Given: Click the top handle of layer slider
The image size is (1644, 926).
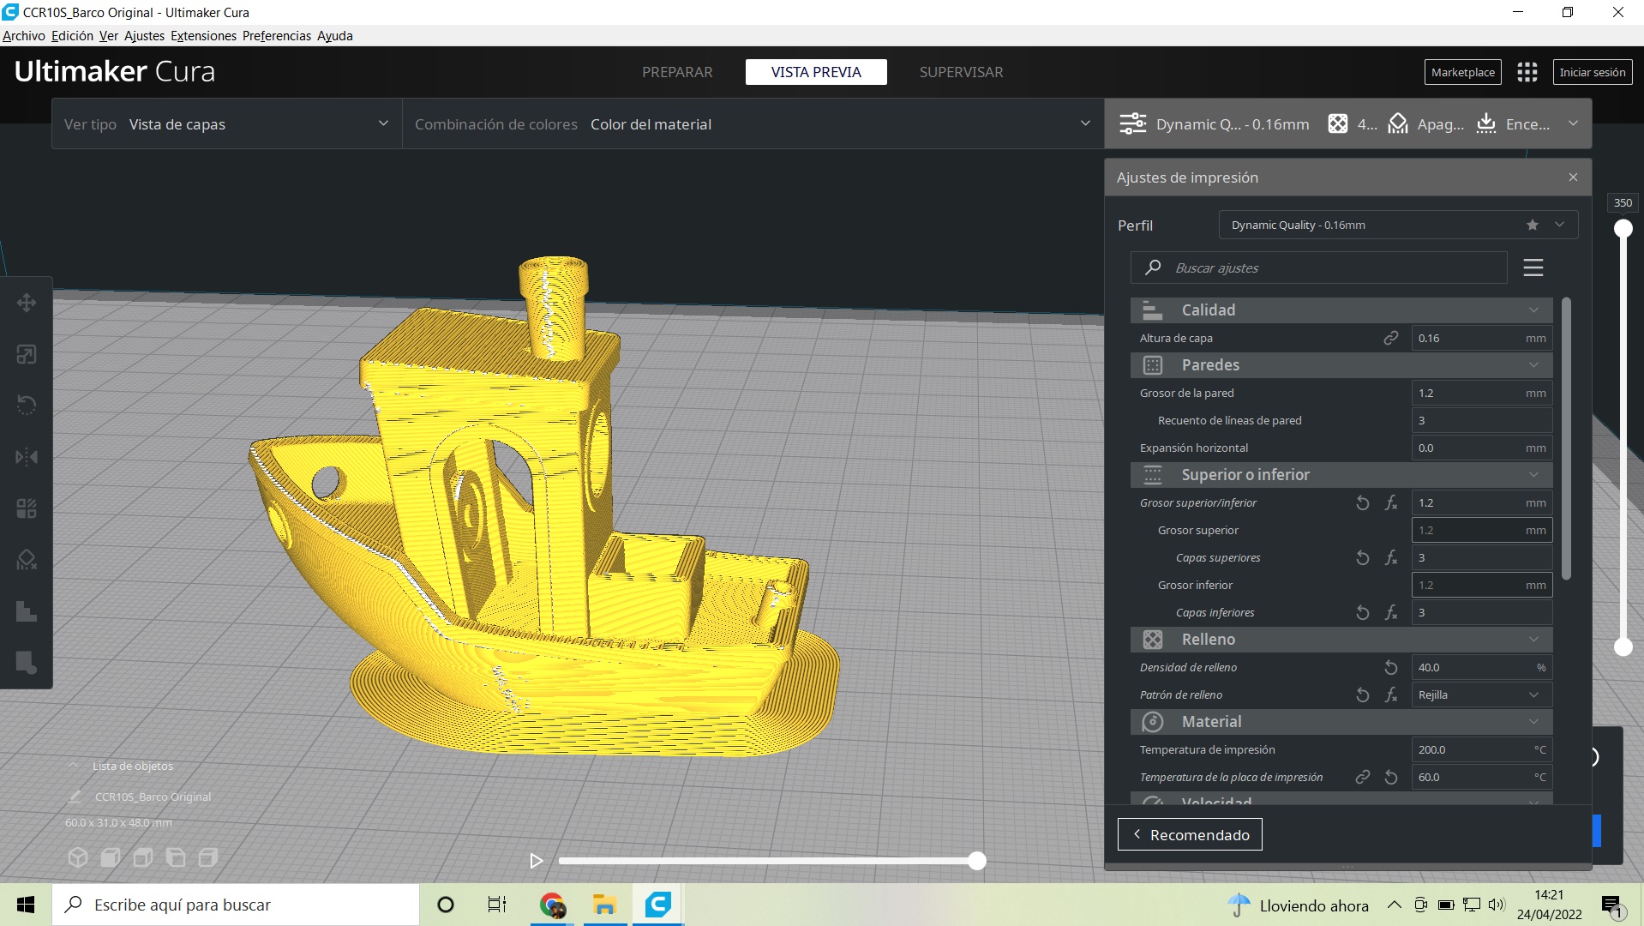Looking at the screenshot, I should (1623, 229).
